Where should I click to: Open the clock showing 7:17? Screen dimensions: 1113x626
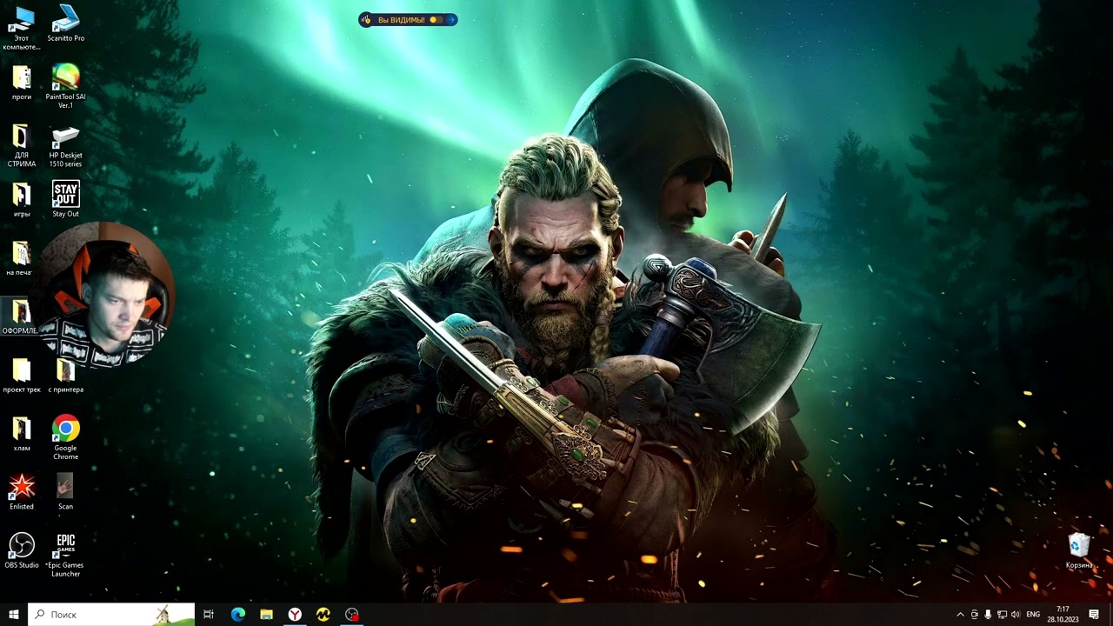coord(1062,615)
